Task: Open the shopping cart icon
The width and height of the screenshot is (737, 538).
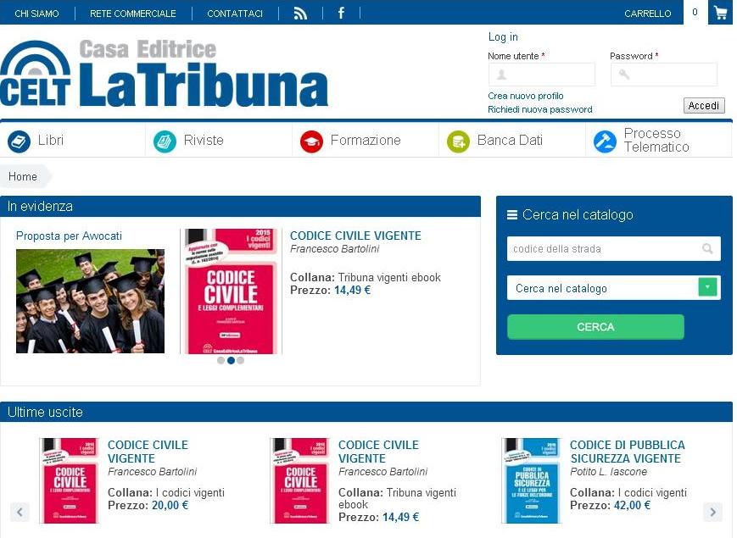Action: point(721,13)
